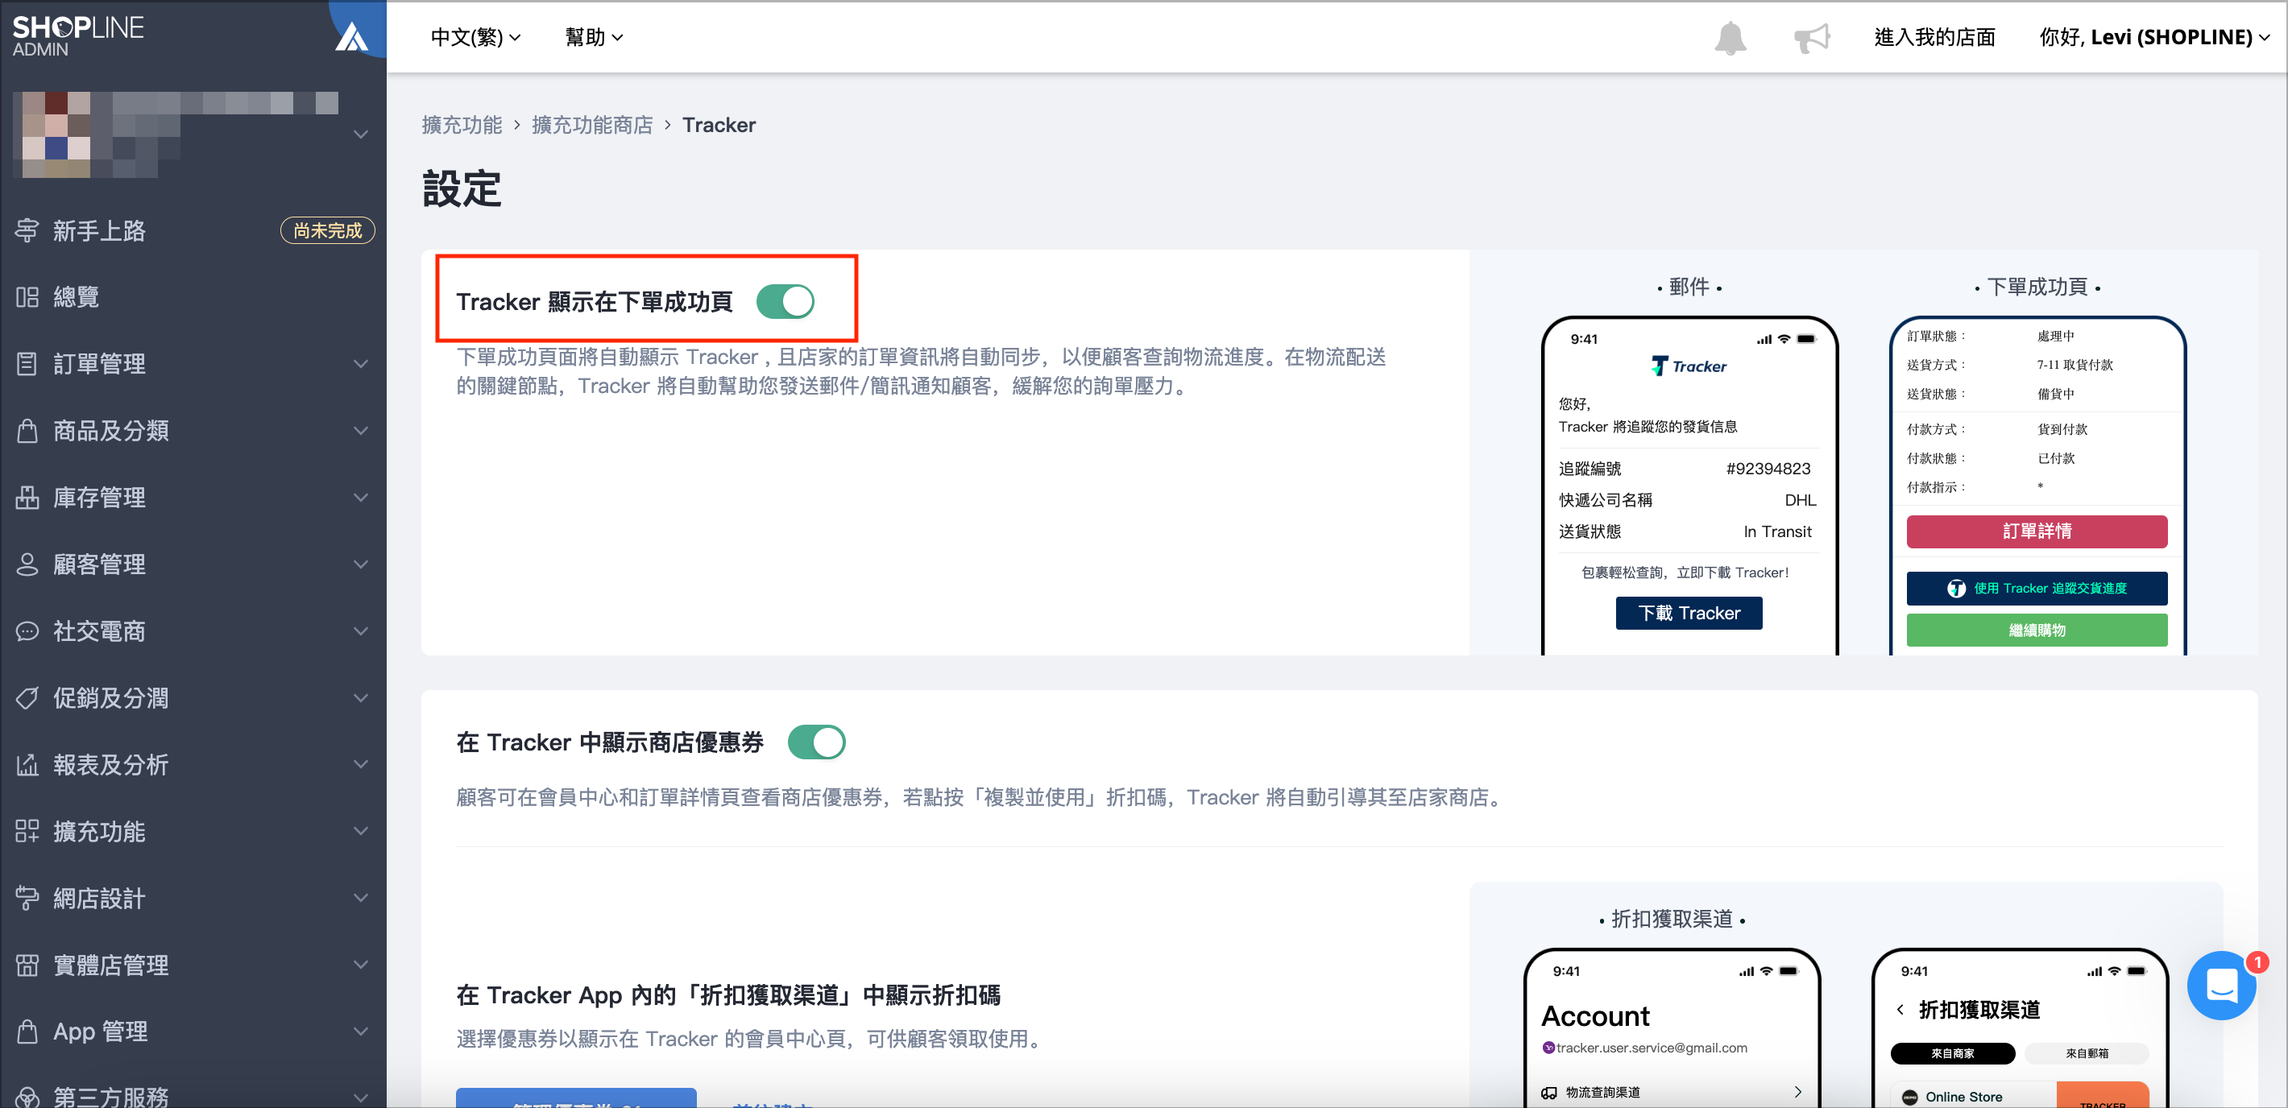
Task: Click the SHOPLINE Admin logo
Action: tap(78, 36)
